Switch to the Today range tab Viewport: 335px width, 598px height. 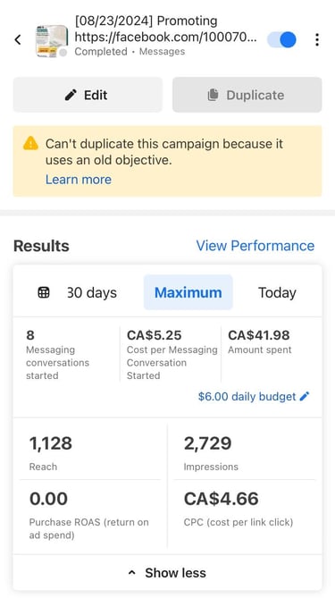click(277, 292)
